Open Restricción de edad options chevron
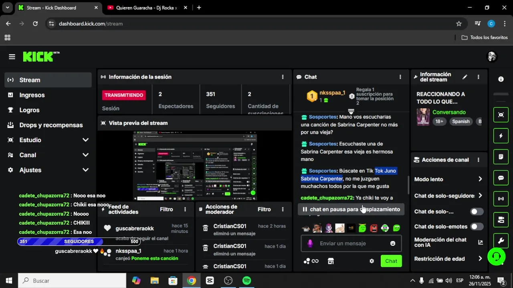This screenshot has width=513, height=288. (x=480, y=259)
